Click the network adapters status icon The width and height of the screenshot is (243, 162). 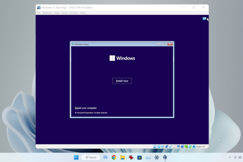click(x=167, y=146)
